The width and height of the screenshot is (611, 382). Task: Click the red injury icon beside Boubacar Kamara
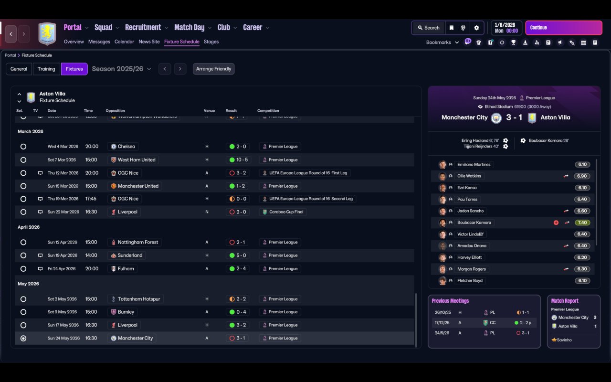pos(556,223)
